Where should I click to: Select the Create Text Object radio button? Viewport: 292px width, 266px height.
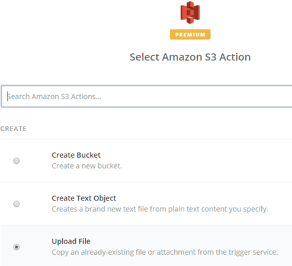point(17,203)
